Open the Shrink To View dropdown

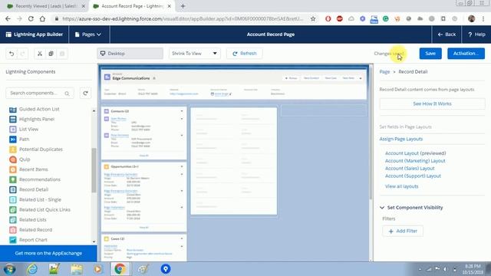pyautogui.click(x=194, y=54)
